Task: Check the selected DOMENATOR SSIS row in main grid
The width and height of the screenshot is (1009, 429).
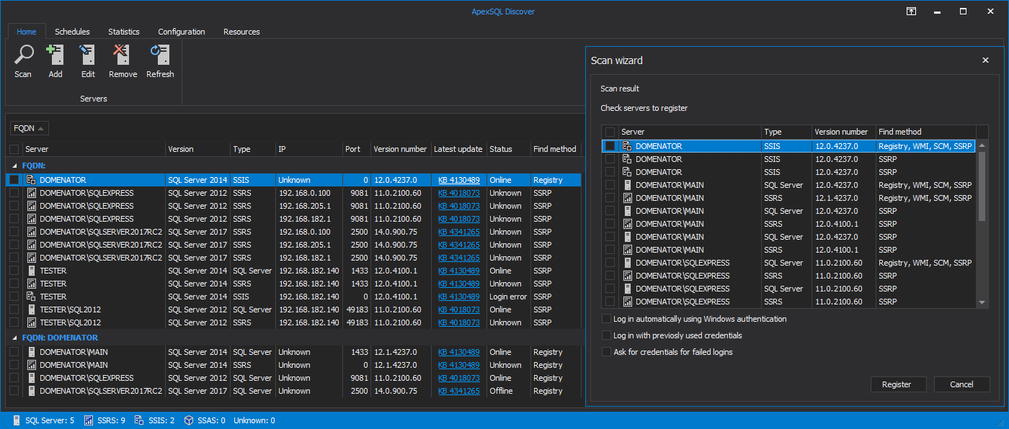Action: (14, 180)
